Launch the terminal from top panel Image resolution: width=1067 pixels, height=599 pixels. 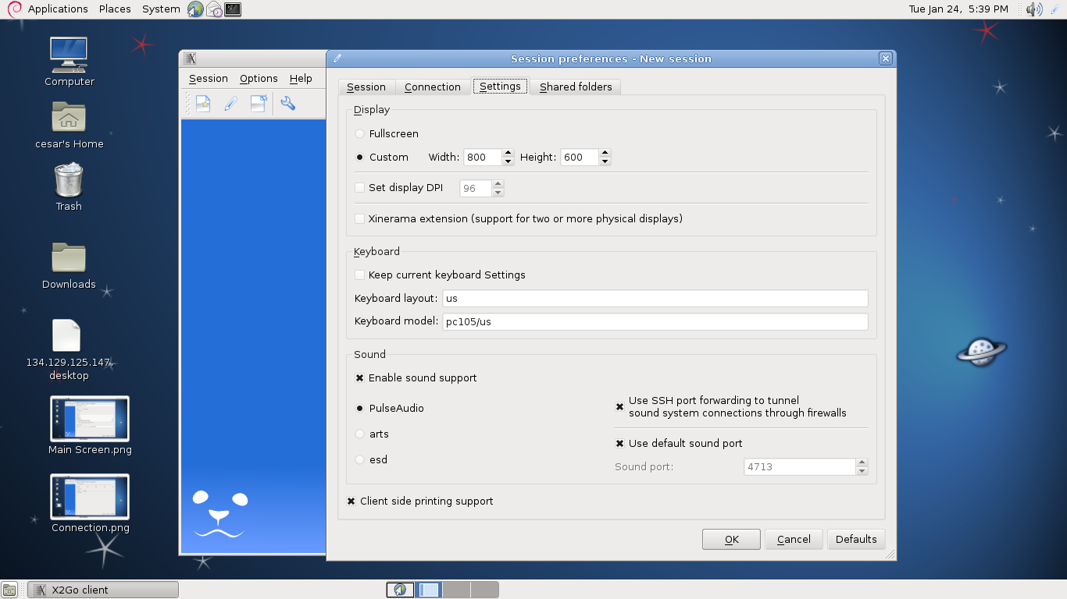tap(233, 9)
